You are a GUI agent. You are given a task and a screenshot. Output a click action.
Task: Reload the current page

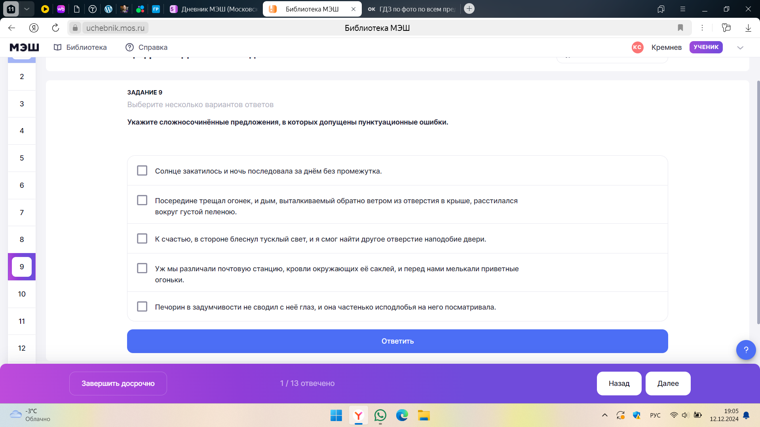(x=55, y=28)
